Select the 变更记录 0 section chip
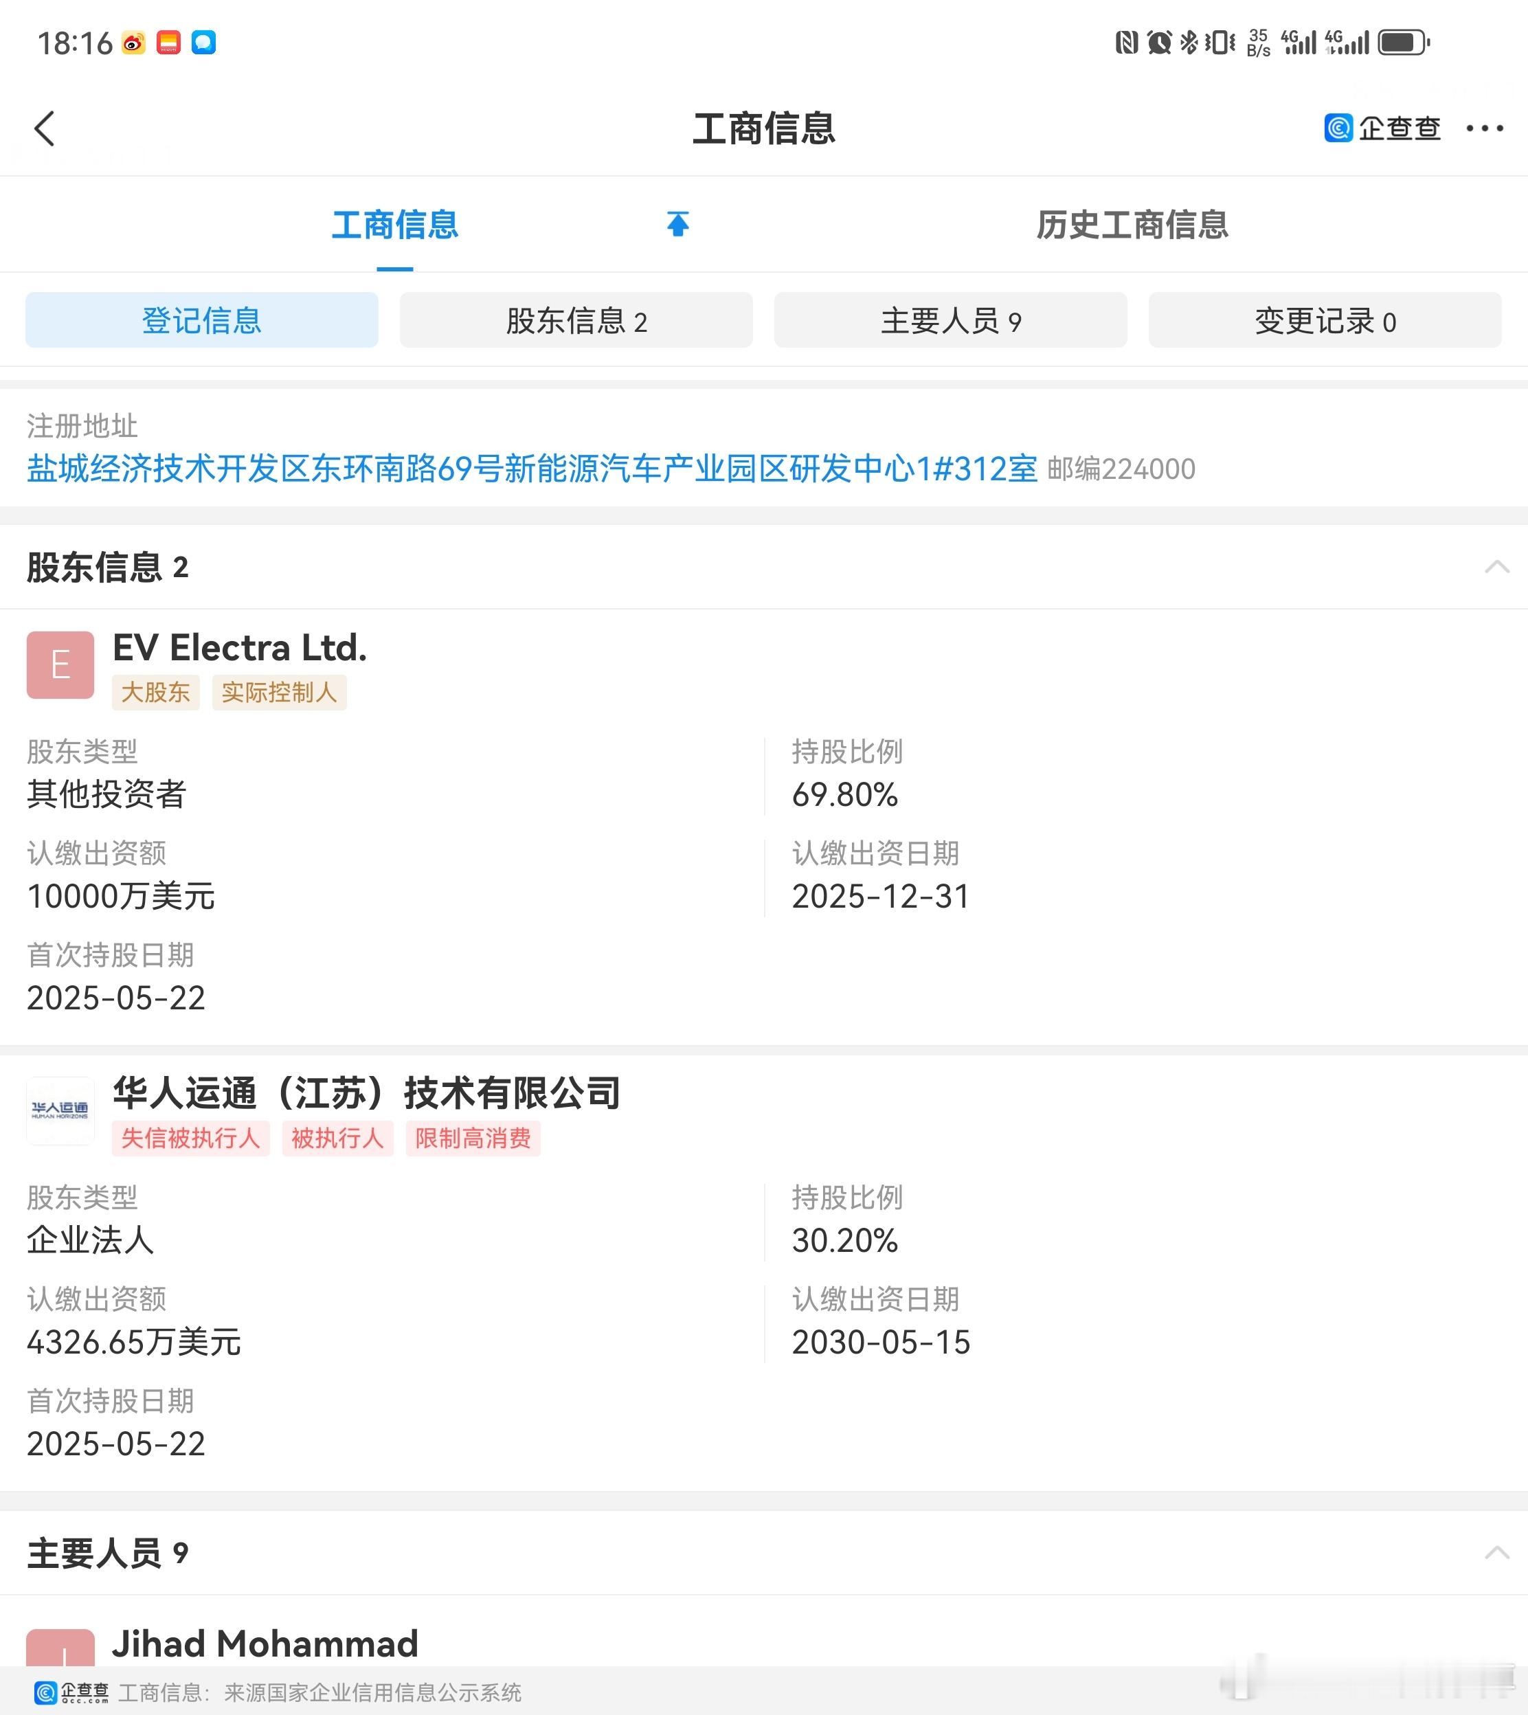Viewport: 1528px width, 1715px height. (1325, 320)
